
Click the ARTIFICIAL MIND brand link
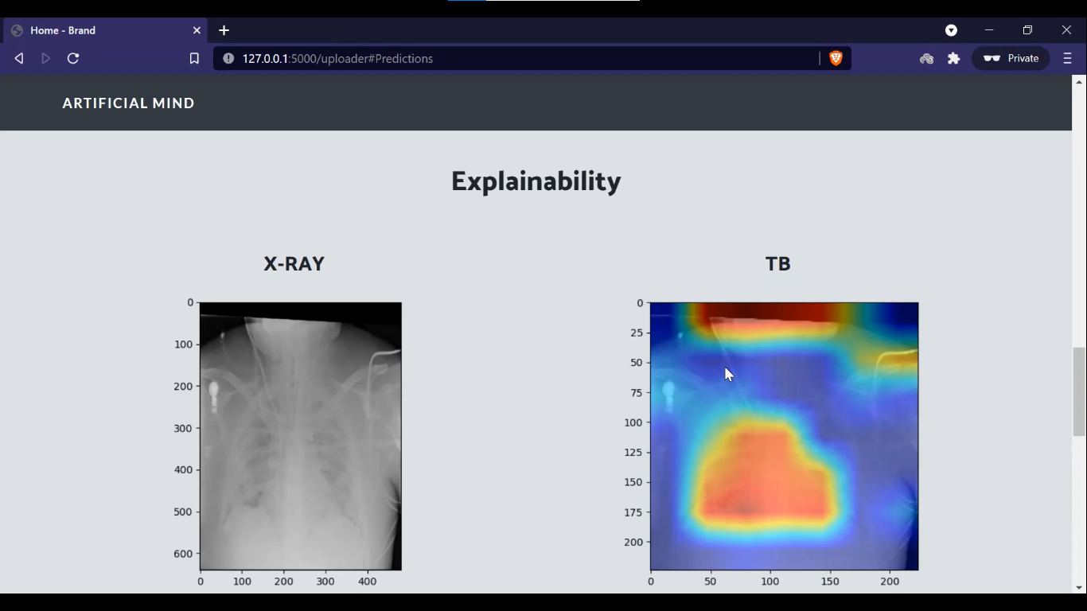[128, 103]
